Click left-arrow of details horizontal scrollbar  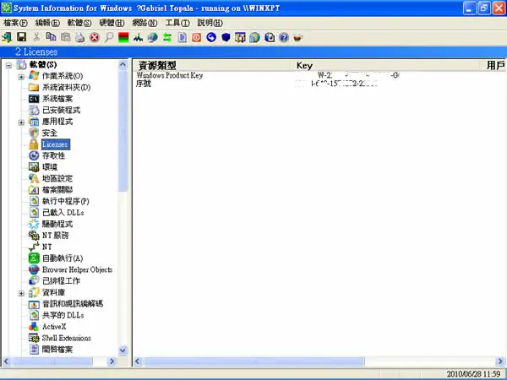click(x=138, y=361)
